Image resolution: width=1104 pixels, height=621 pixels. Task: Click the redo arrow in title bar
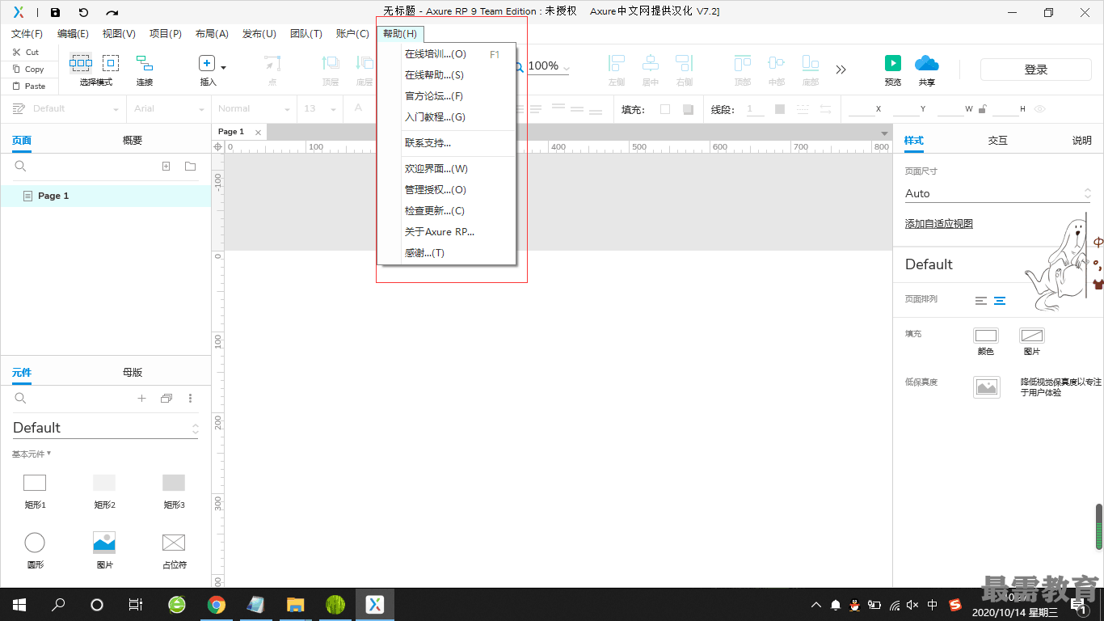pos(112,12)
